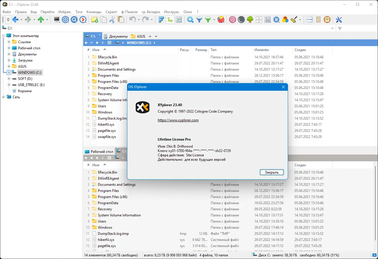The height and width of the screenshot is (259, 378).
Task: Open the Инструм. menu
Action: [172, 12]
